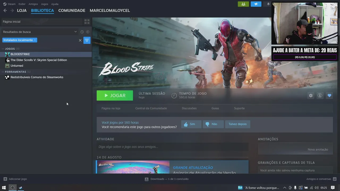This screenshot has height=191, width=340.
Task: Open the bell notifications icon
Action: point(268,4)
